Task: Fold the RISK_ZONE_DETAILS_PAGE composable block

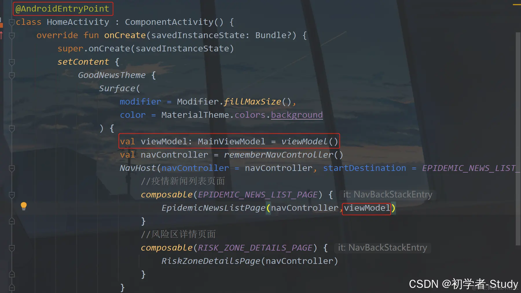Action: (12, 248)
